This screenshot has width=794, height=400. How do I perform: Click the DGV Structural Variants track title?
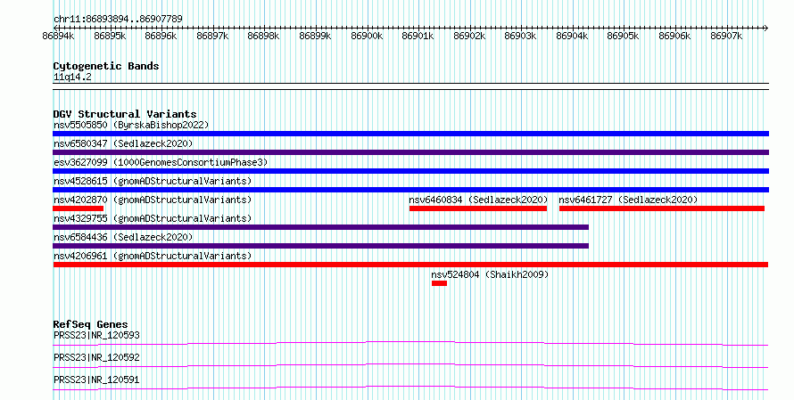pos(125,114)
